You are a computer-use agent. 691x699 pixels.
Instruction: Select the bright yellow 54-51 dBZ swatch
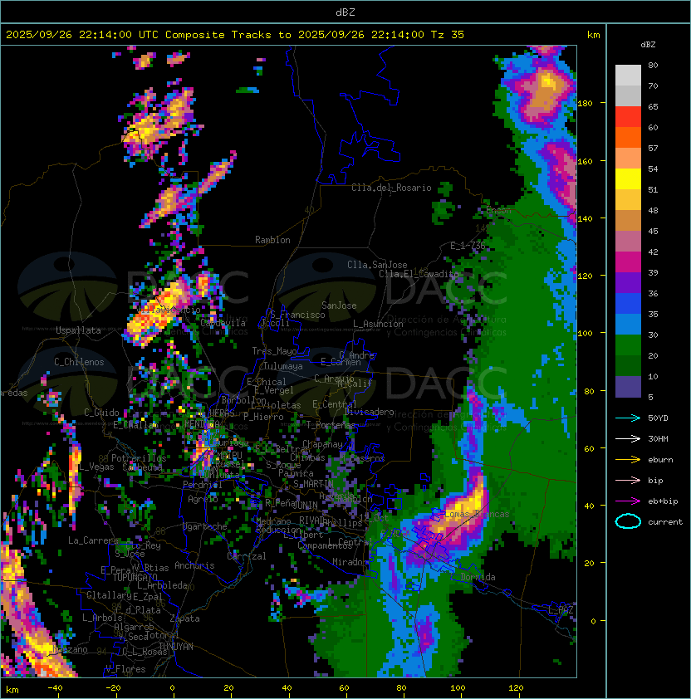click(x=628, y=179)
